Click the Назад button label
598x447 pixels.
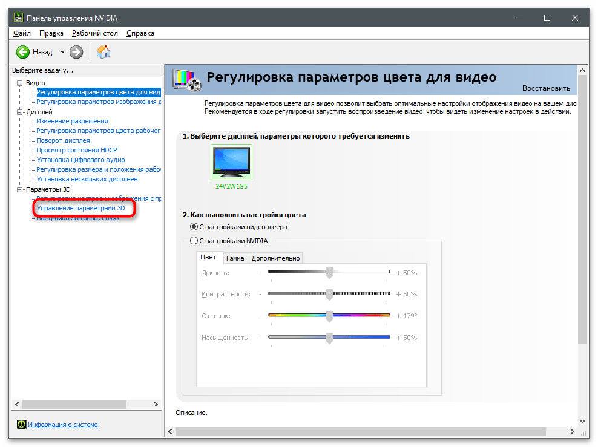42,52
